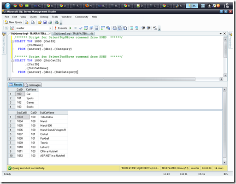Close the active query document
This screenshot has width=236, height=184.
(224, 34)
